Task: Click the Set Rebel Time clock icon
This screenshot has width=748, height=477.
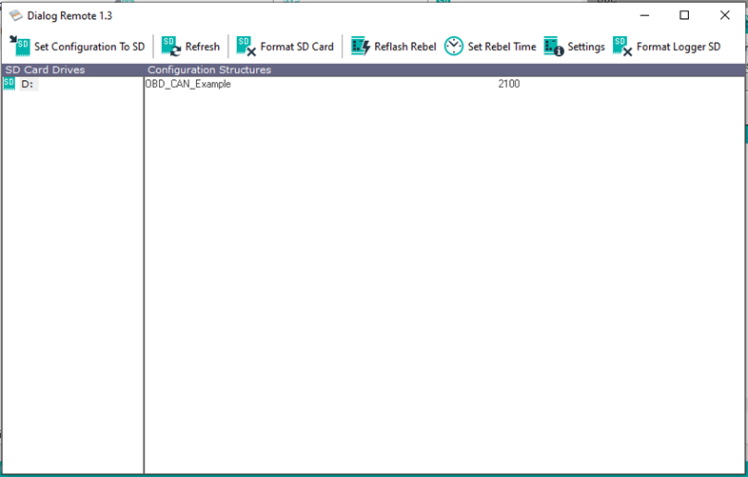Action: [454, 46]
